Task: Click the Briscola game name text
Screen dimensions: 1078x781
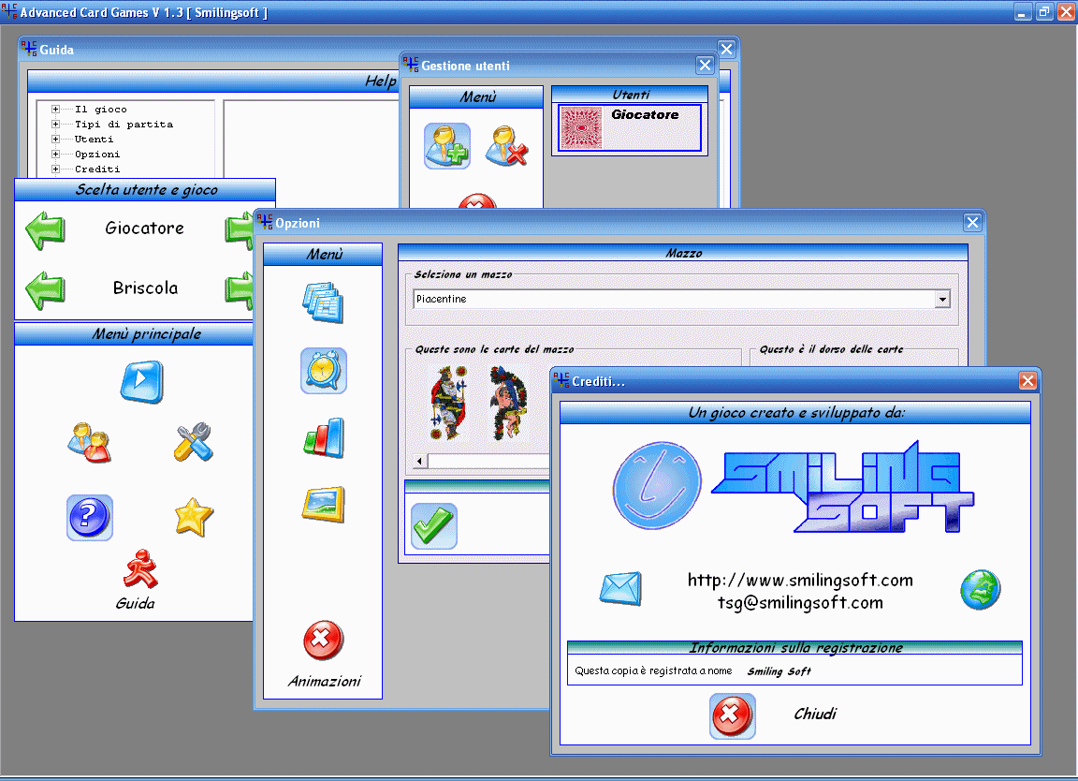Action: 146,288
